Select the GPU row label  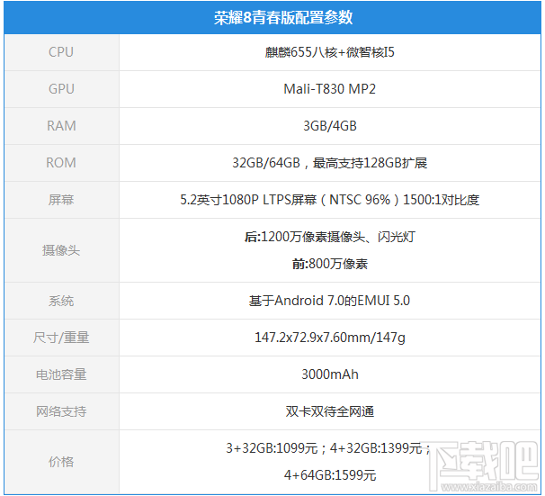pyautogui.click(x=61, y=89)
